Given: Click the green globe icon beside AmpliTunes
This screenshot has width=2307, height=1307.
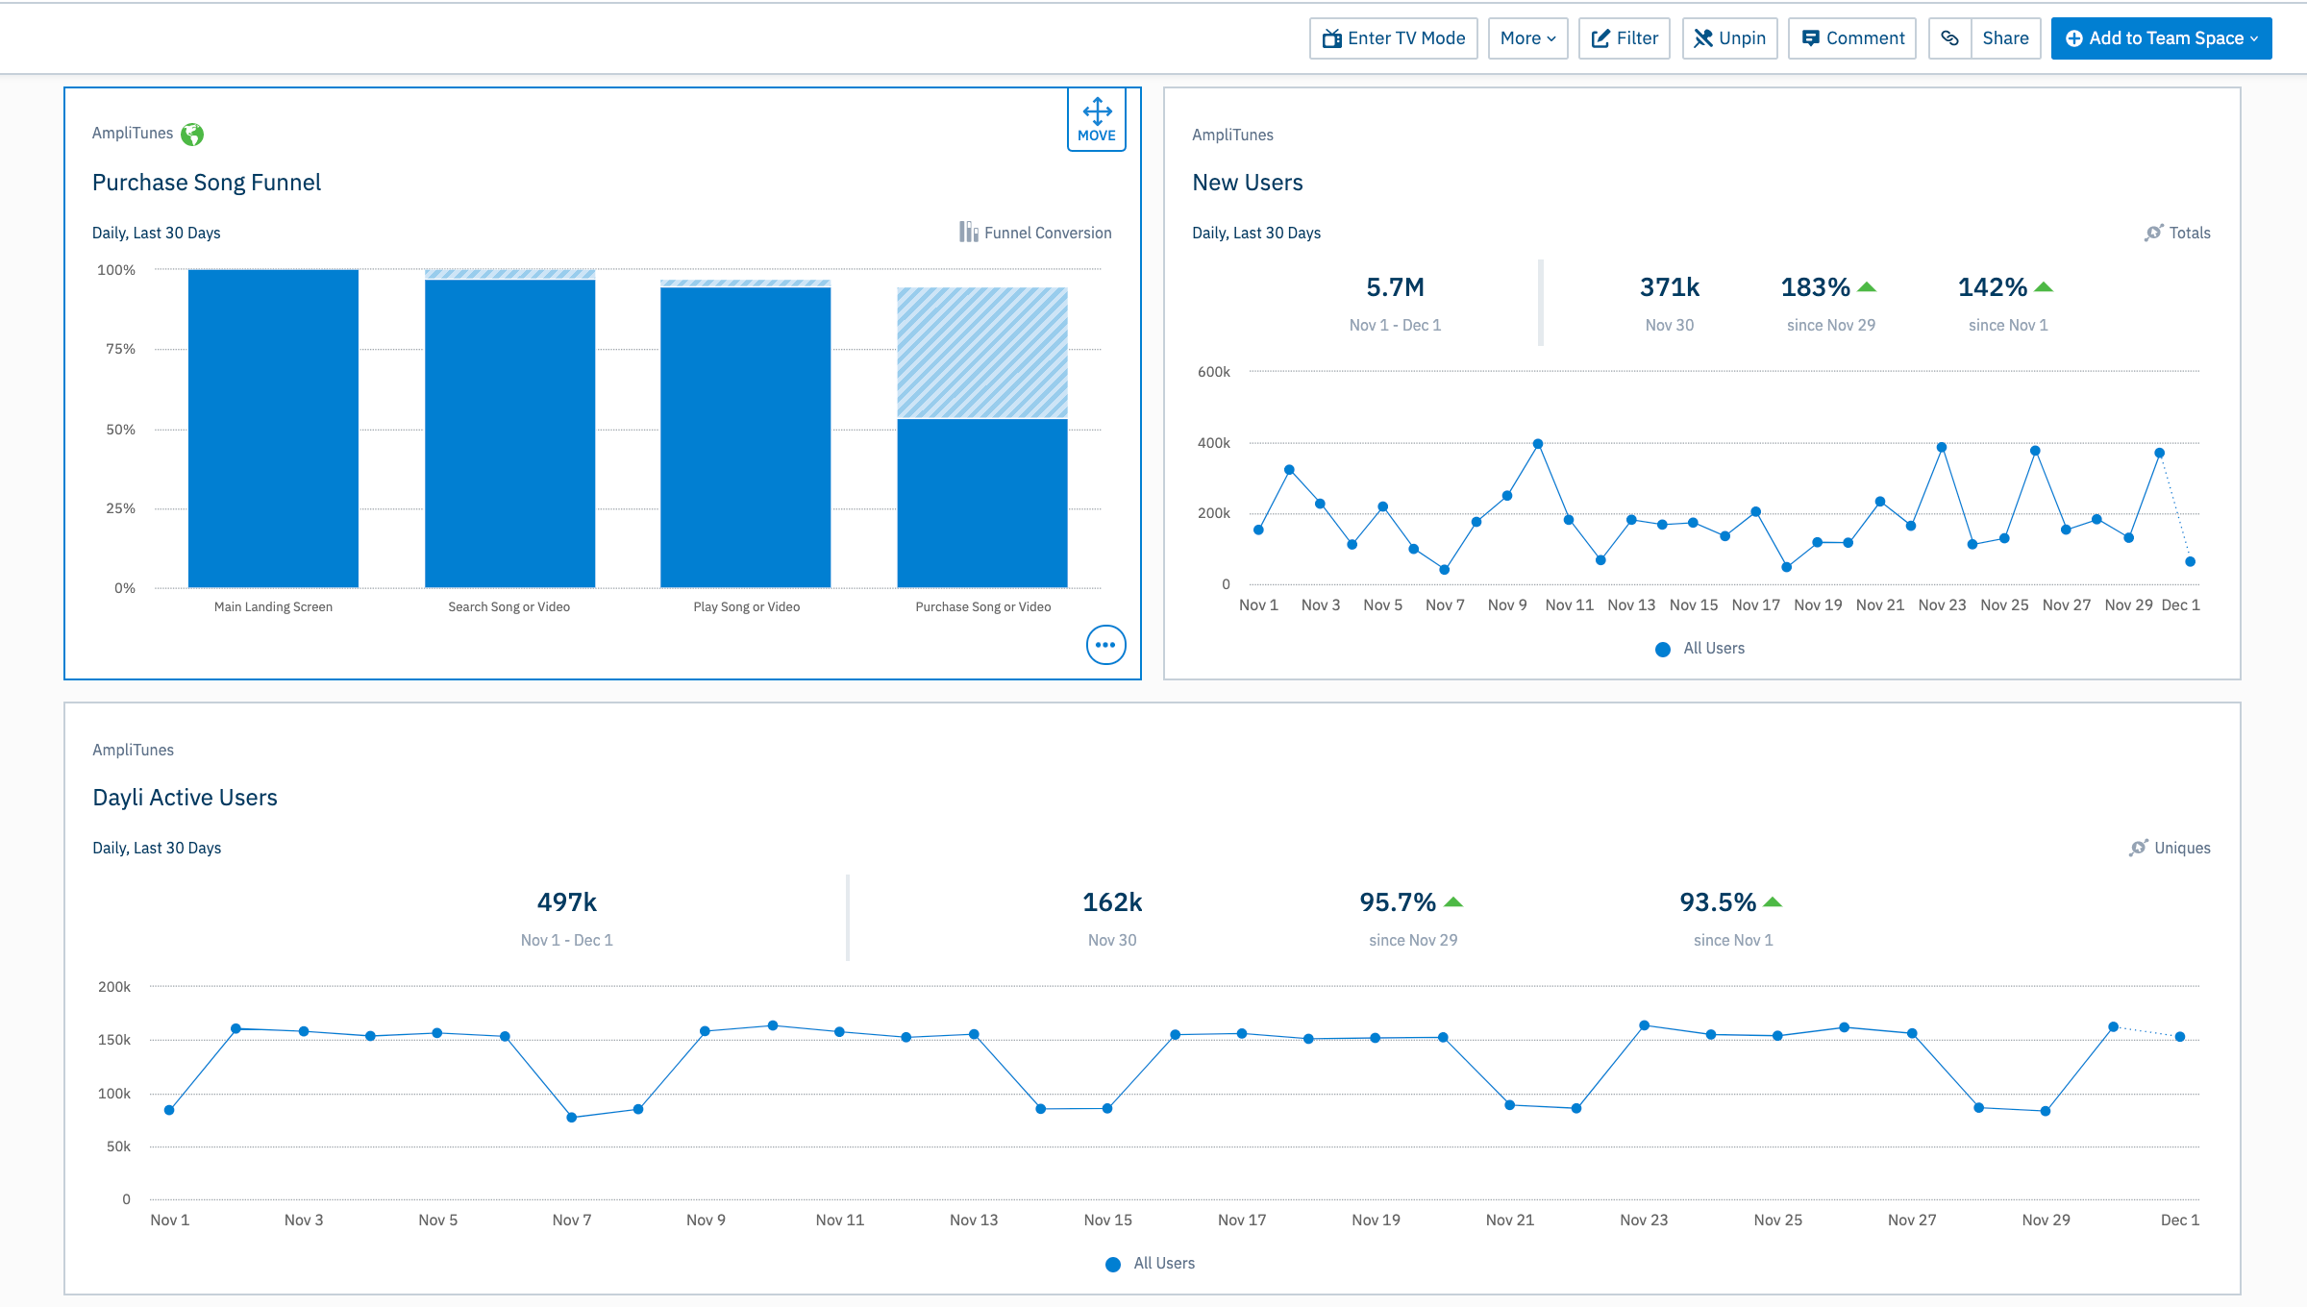Looking at the screenshot, I should click(192, 135).
